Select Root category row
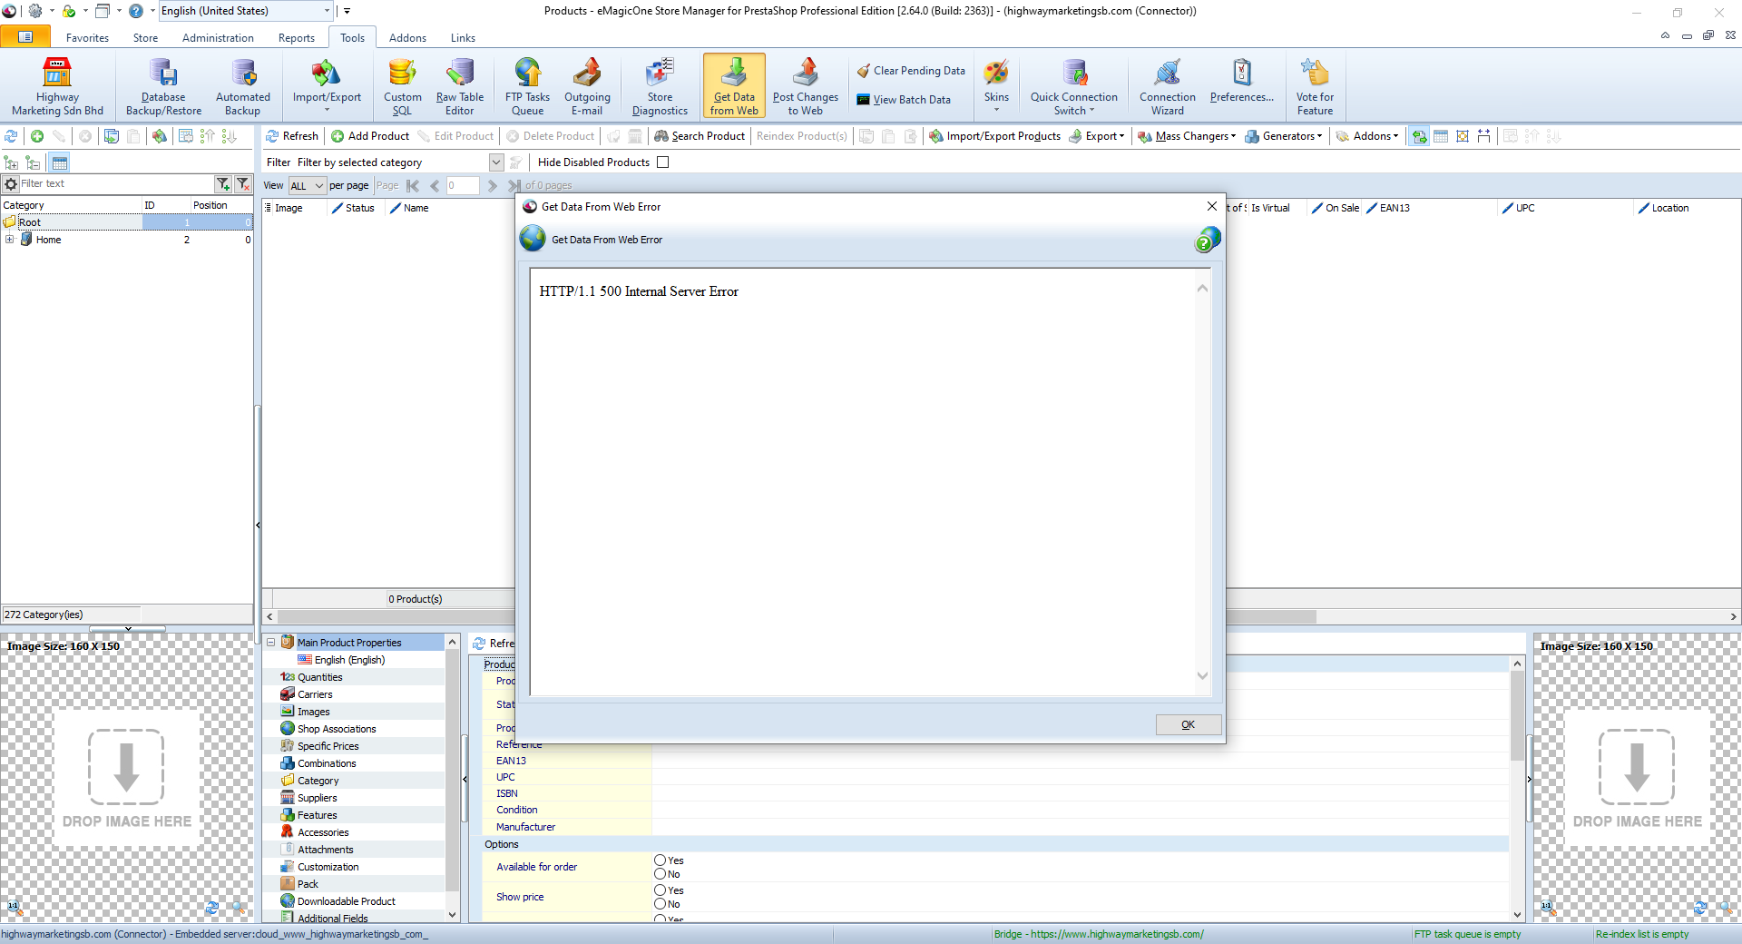This screenshot has height=944, width=1742. pyautogui.click(x=127, y=222)
